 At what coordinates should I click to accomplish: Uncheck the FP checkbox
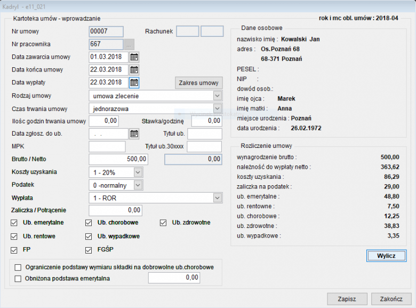(14, 250)
